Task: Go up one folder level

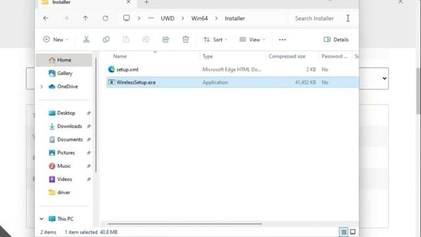Action: (x=86, y=18)
